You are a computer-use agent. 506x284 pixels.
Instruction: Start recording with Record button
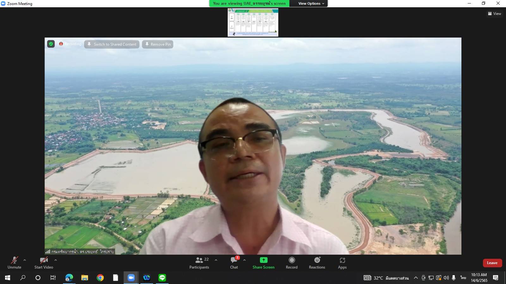click(292, 263)
